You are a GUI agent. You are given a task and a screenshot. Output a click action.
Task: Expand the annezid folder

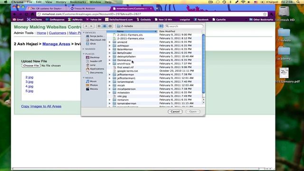coord(110,42)
